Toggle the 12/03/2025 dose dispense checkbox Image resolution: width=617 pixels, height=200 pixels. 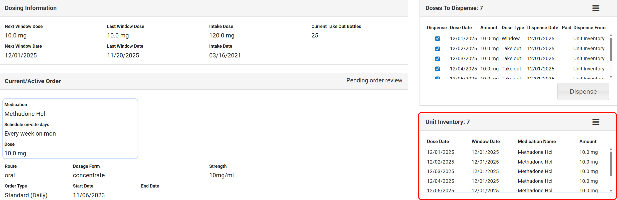click(x=437, y=59)
